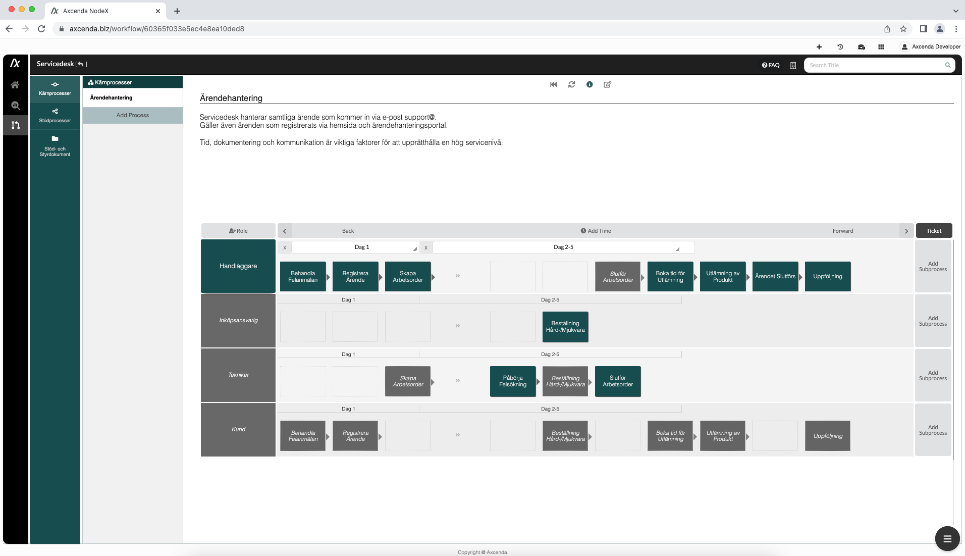Open the FAQ link
Screen dimensions: 965x556
click(x=771, y=65)
